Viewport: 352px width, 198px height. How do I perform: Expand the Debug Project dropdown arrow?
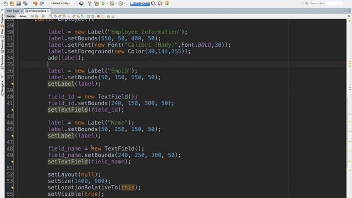tap(116, 3)
